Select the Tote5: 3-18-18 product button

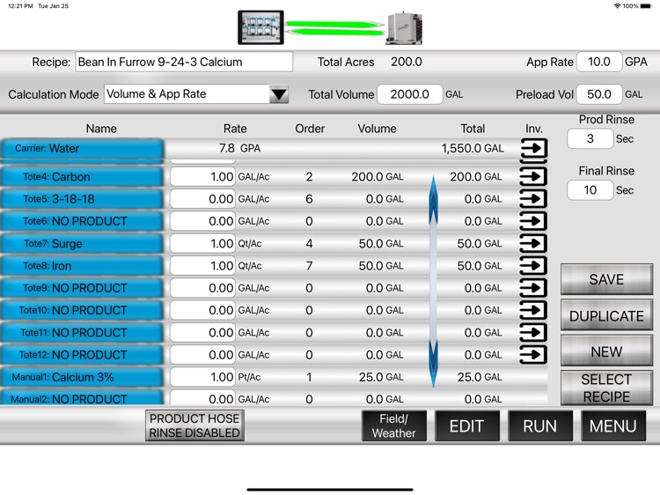[x=82, y=199]
